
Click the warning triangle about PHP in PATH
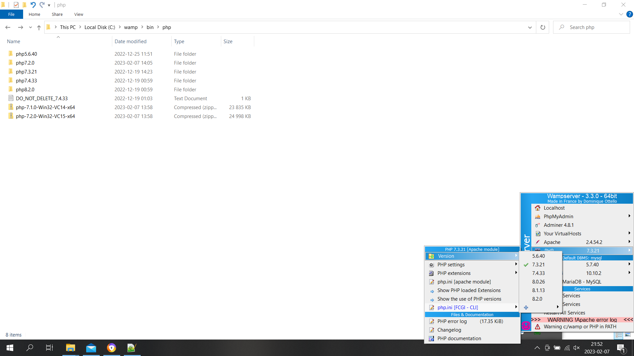pos(538,327)
